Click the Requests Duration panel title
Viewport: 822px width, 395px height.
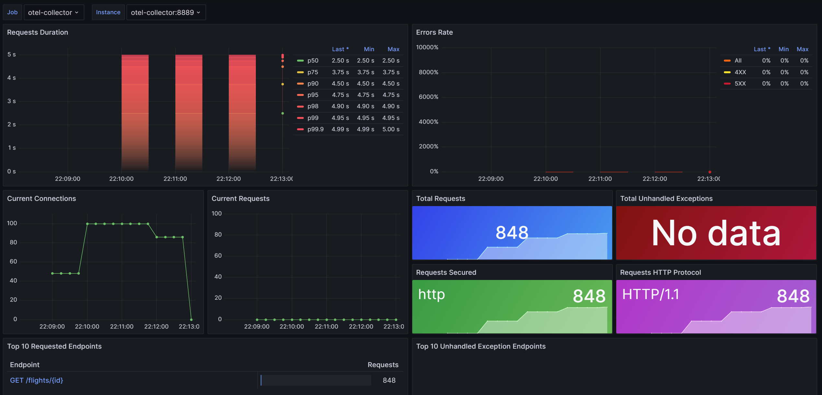(38, 32)
